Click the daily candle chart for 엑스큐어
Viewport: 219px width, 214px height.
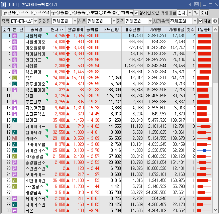(x=204, y=72)
